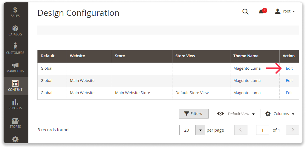The image size is (306, 148).
Task: Edit the Default Store View row
Action: click(289, 93)
